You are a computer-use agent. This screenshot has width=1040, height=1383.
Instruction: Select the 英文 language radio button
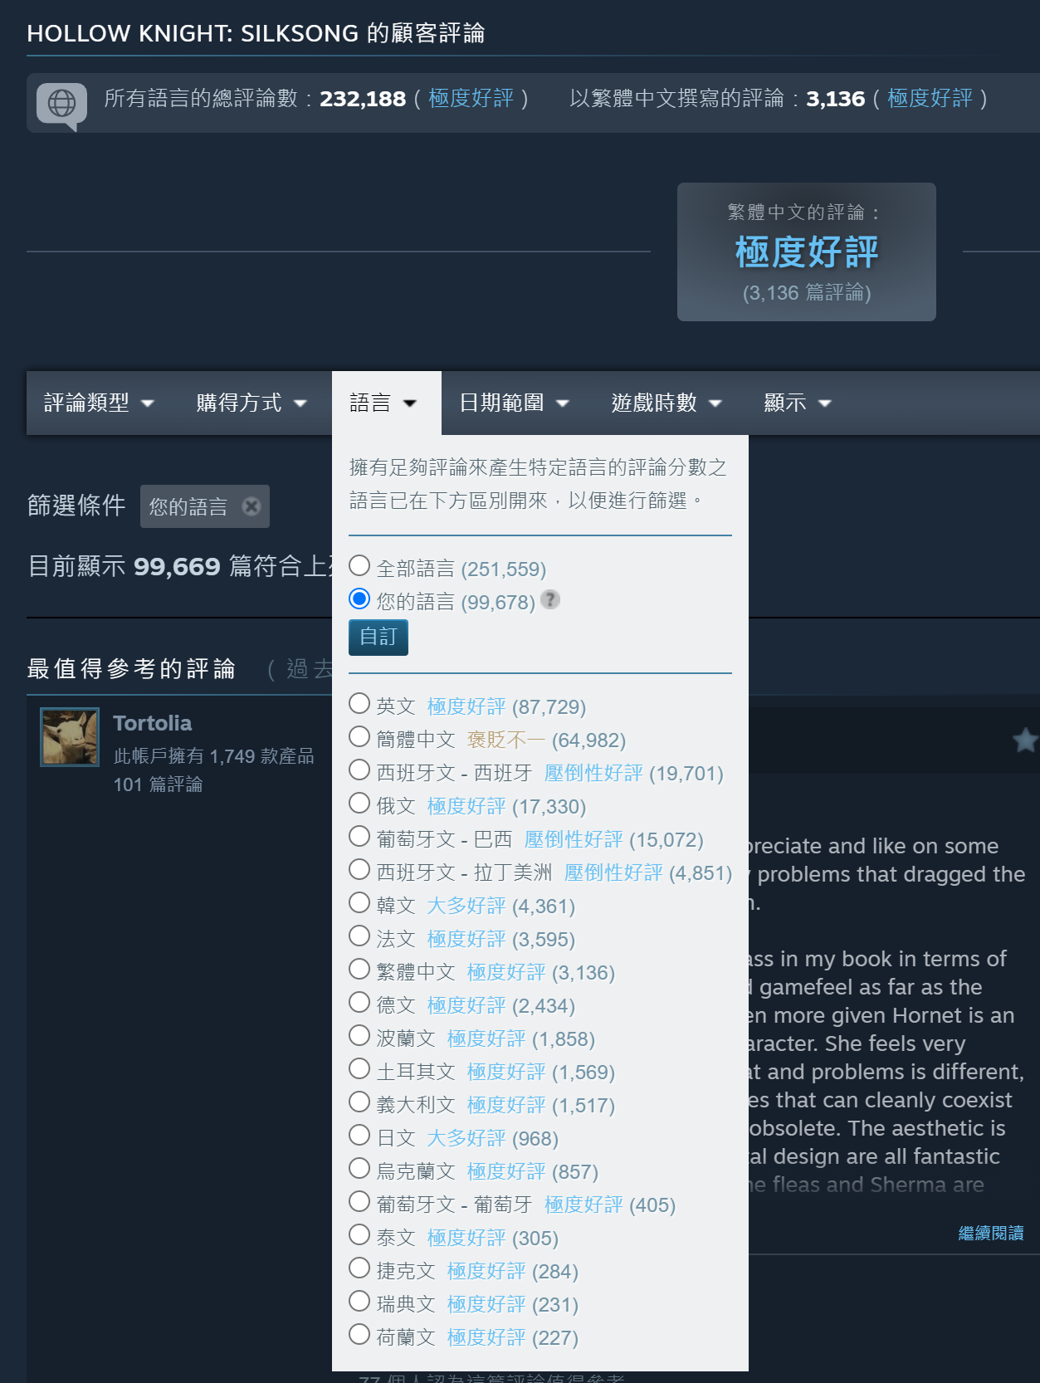359,704
